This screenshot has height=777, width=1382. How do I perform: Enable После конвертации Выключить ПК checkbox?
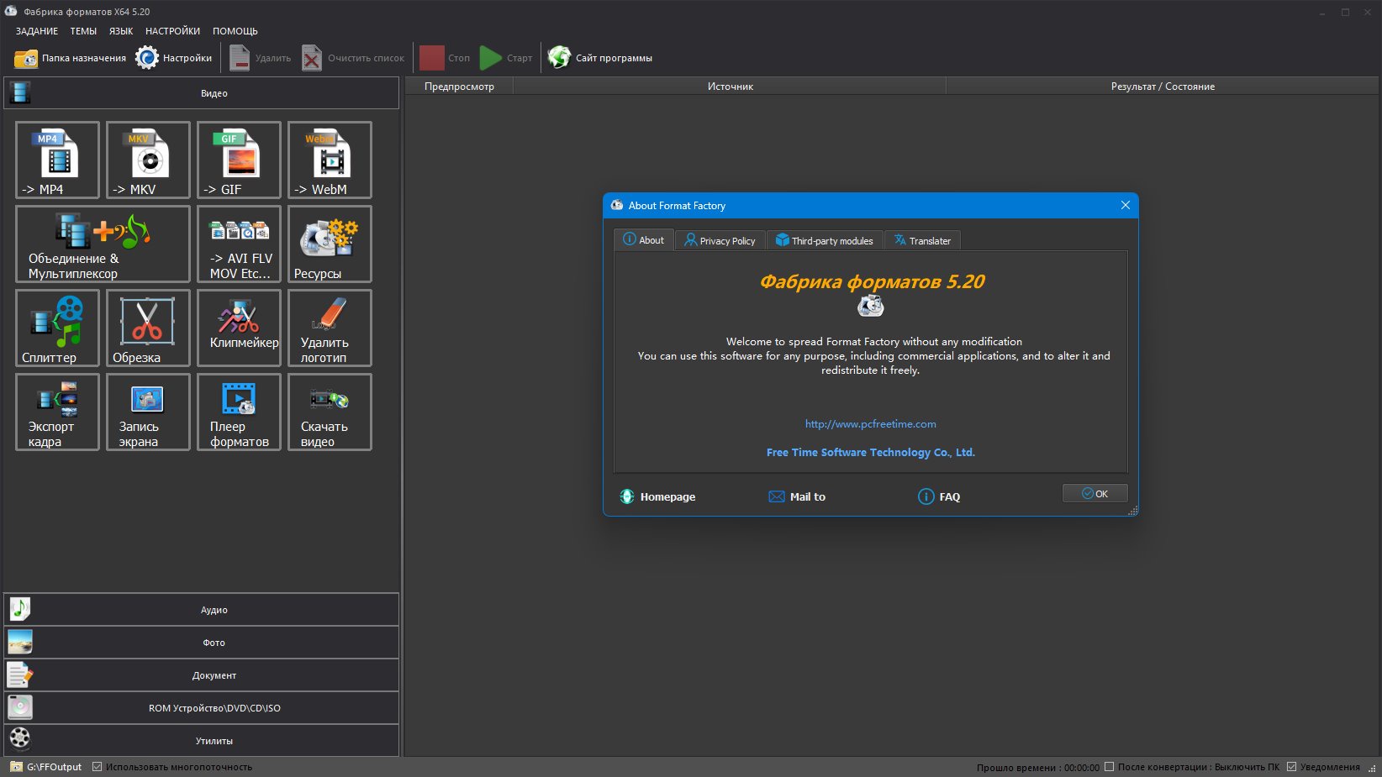click(1110, 766)
